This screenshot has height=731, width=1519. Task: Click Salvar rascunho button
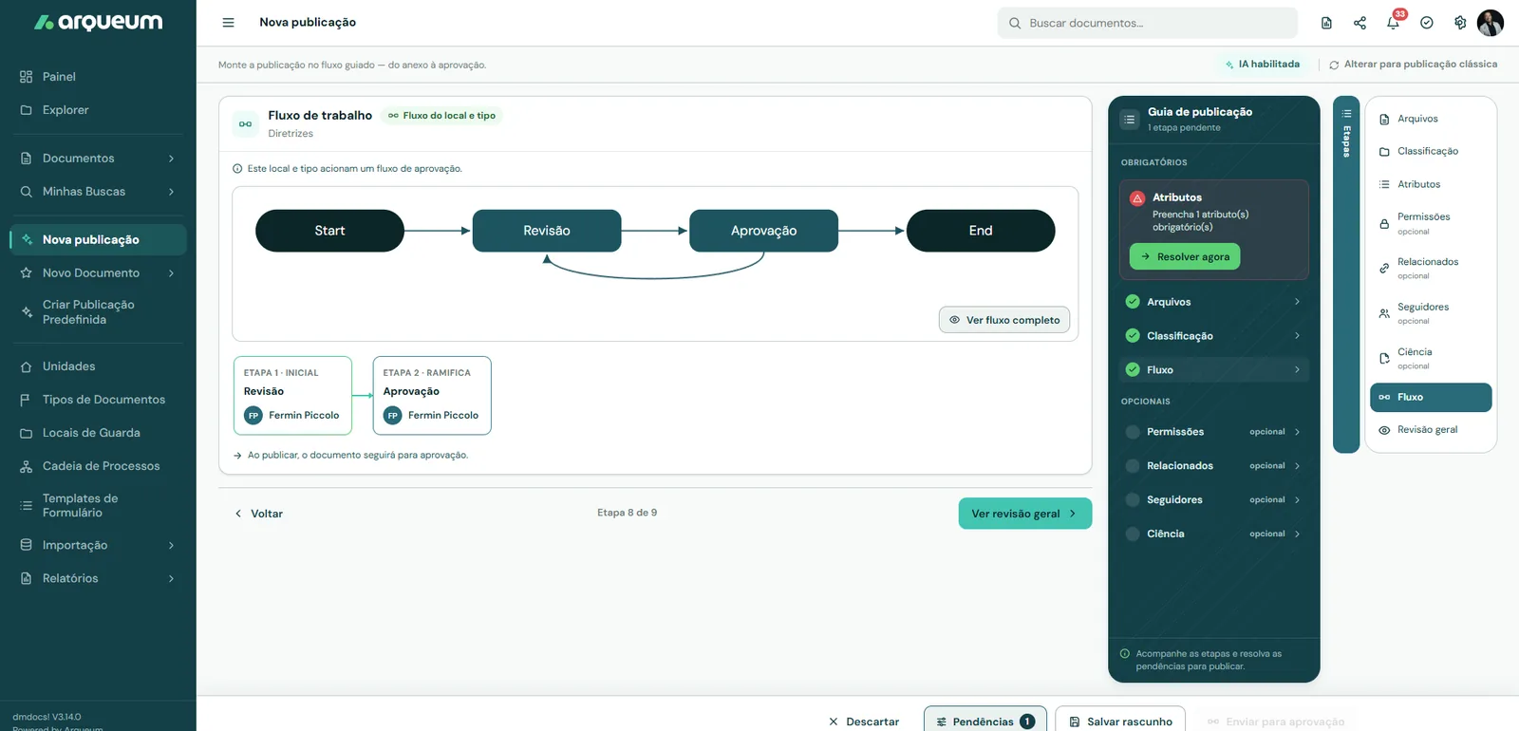[1120, 721]
